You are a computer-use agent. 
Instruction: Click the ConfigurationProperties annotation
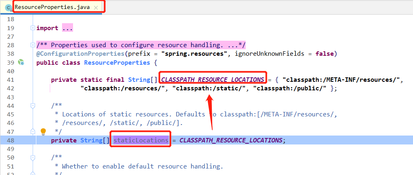pyautogui.click(x=80, y=54)
